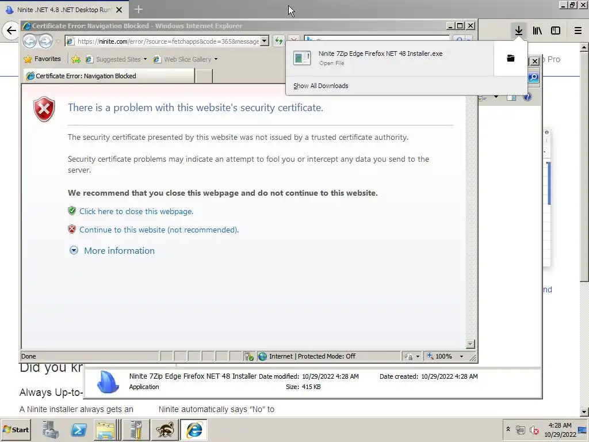Click the Explorer window search magnifier icon
Viewport: 589px width, 442px height.
tap(534, 78)
